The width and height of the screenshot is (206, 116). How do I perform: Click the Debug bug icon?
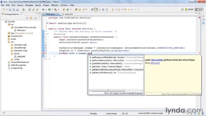pos(43,10)
